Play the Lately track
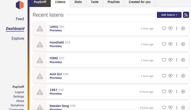 pyautogui.click(x=183, y=28)
